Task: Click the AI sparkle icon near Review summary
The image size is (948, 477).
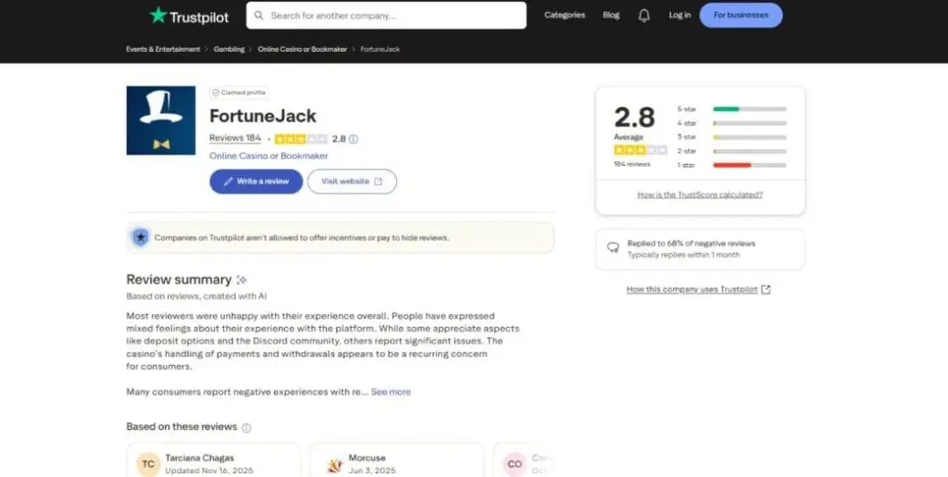Action: (242, 280)
